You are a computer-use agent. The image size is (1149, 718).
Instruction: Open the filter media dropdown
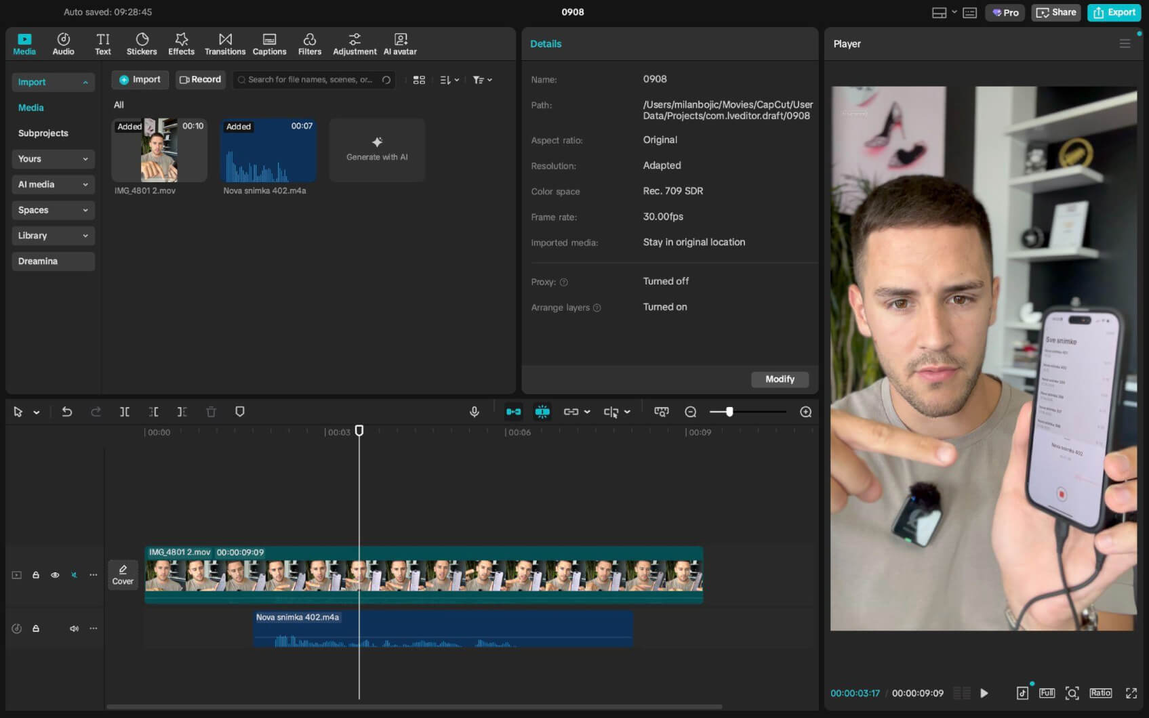482,80
